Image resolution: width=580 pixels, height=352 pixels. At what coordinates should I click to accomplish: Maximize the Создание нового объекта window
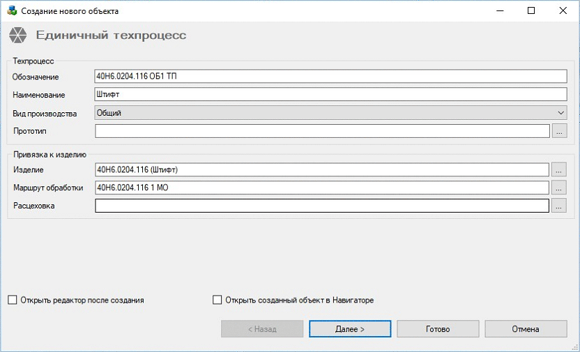531,11
